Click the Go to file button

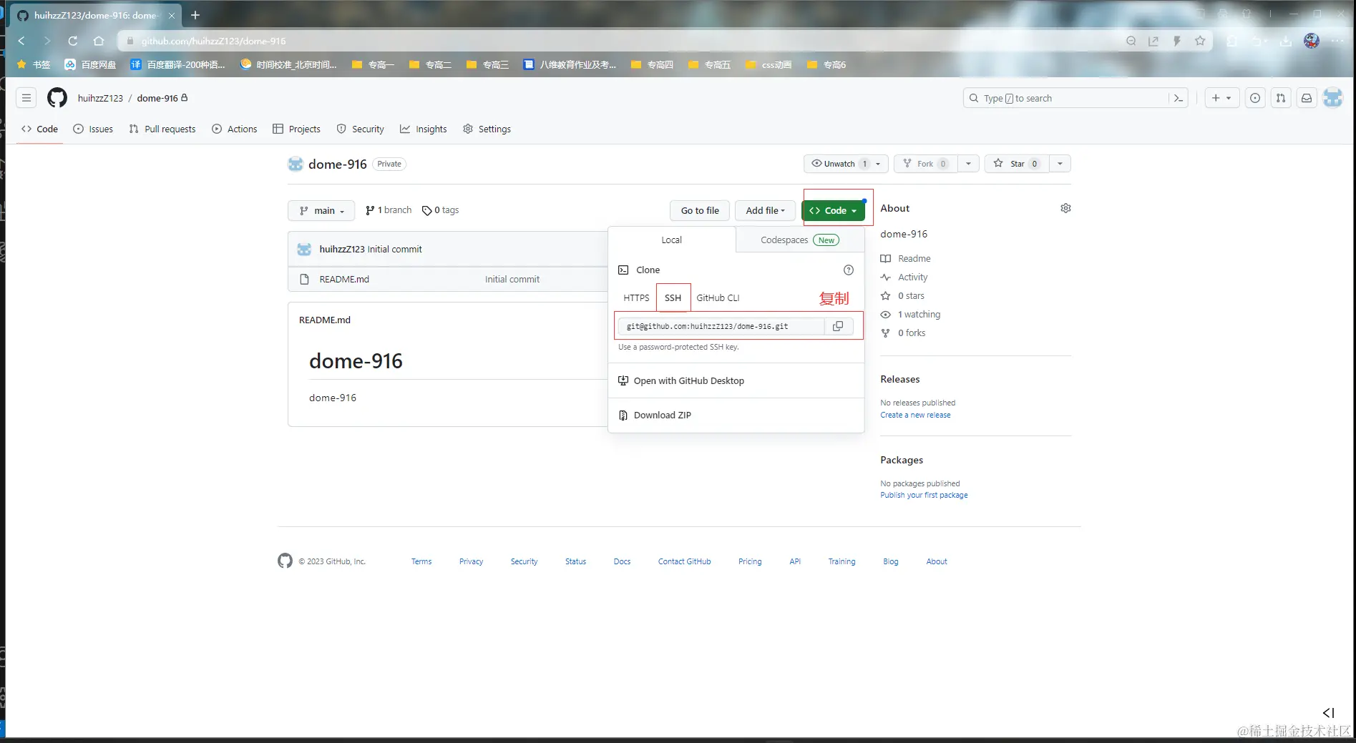coord(700,210)
